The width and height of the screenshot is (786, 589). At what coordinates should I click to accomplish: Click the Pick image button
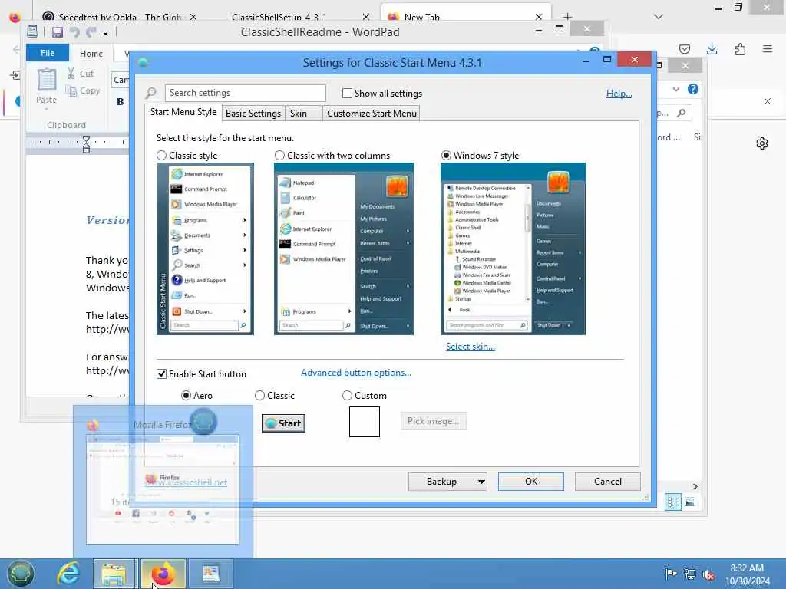point(433,421)
